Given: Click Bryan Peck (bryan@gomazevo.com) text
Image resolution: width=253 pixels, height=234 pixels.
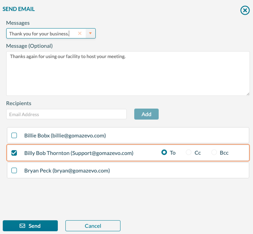Looking at the screenshot, I should coord(67,170).
